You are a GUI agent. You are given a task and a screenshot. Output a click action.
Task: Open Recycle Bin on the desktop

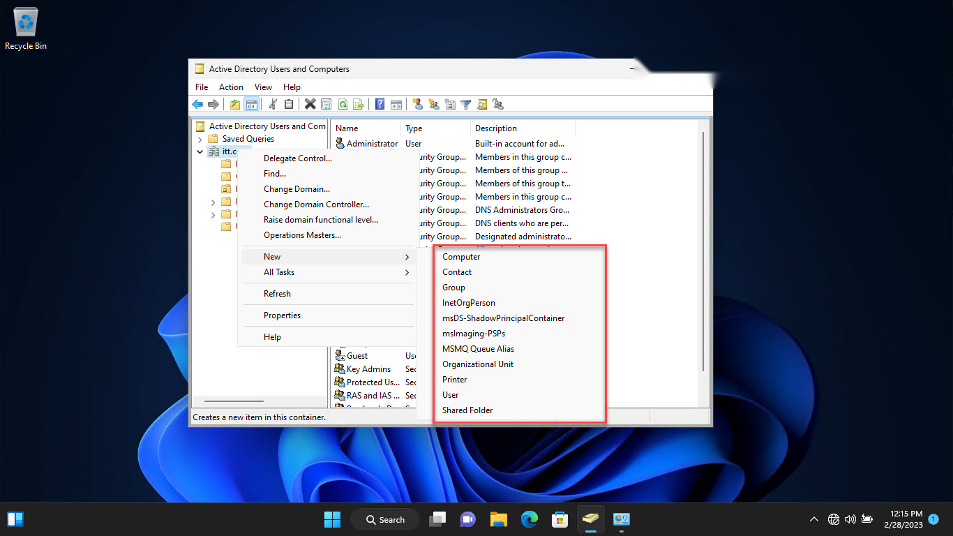click(26, 29)
